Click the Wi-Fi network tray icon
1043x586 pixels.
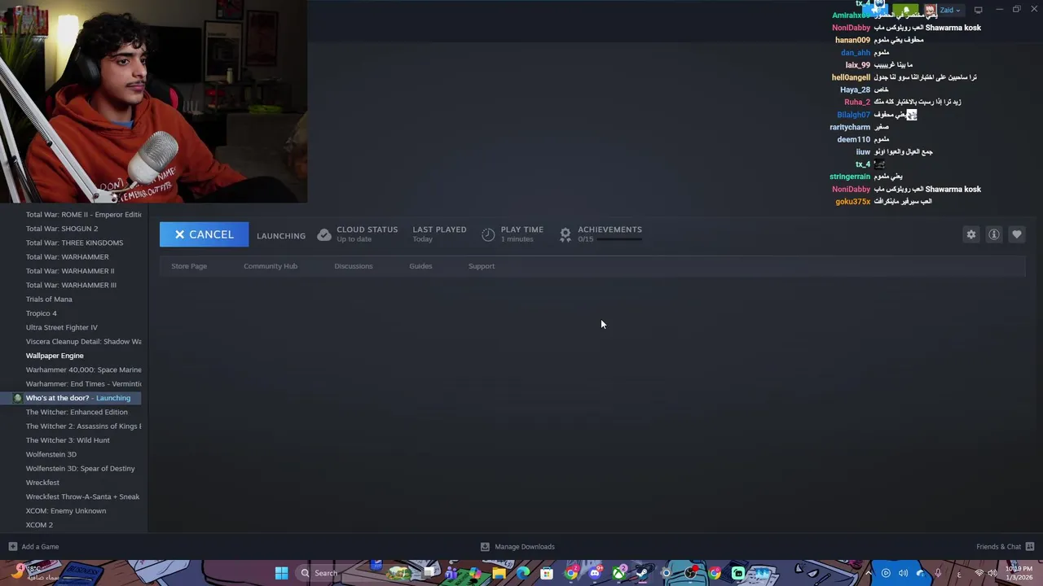pos(979,573)
